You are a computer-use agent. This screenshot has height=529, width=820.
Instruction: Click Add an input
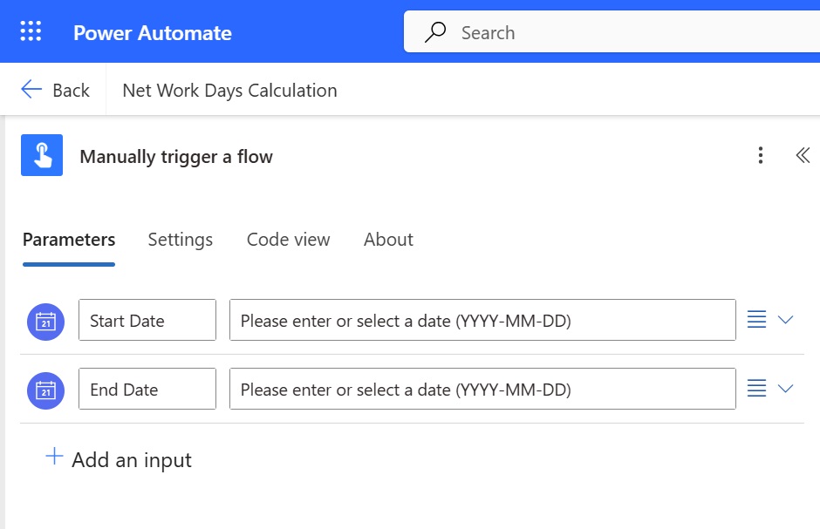[119, 459]
